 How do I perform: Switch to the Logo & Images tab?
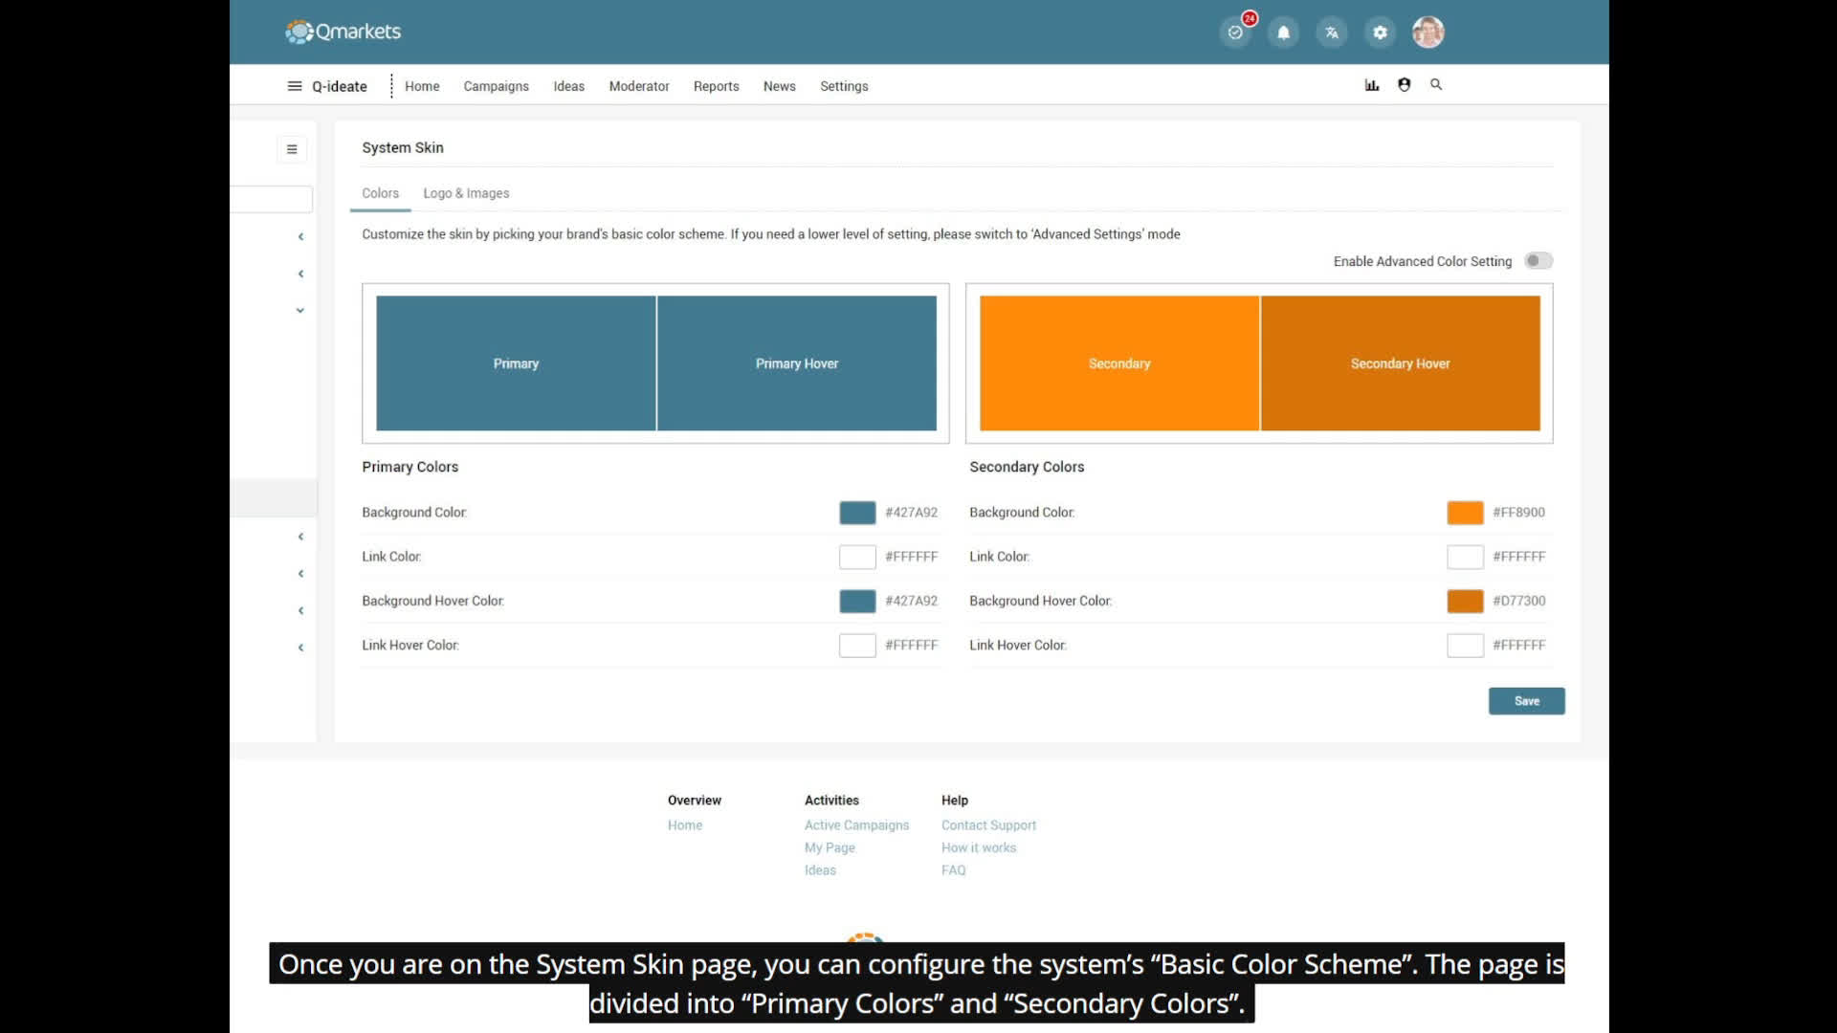click(x=466, y=193)
